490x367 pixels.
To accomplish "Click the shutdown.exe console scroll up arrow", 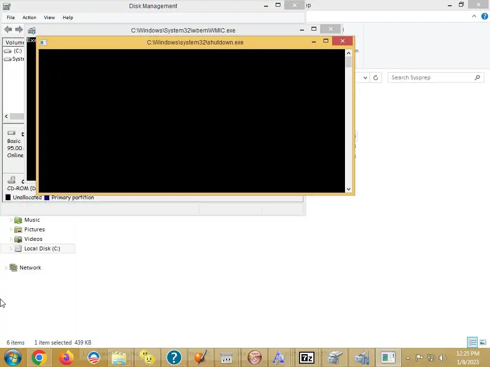I will [348, 53].
